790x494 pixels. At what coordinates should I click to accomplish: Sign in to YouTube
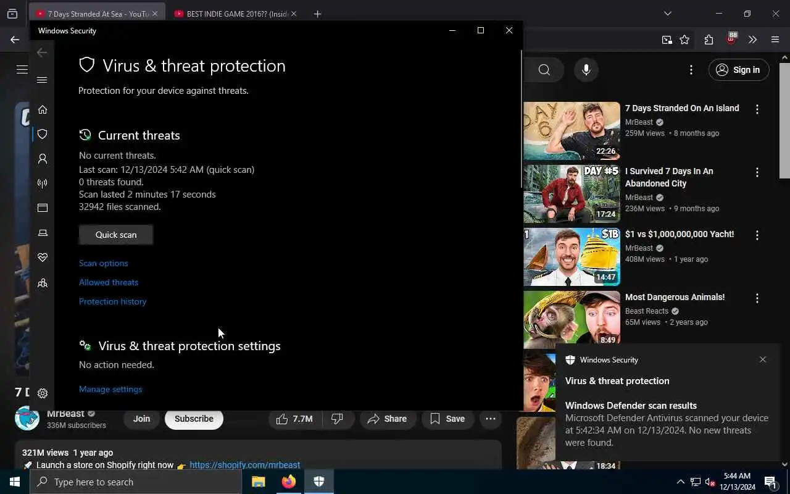739,70
